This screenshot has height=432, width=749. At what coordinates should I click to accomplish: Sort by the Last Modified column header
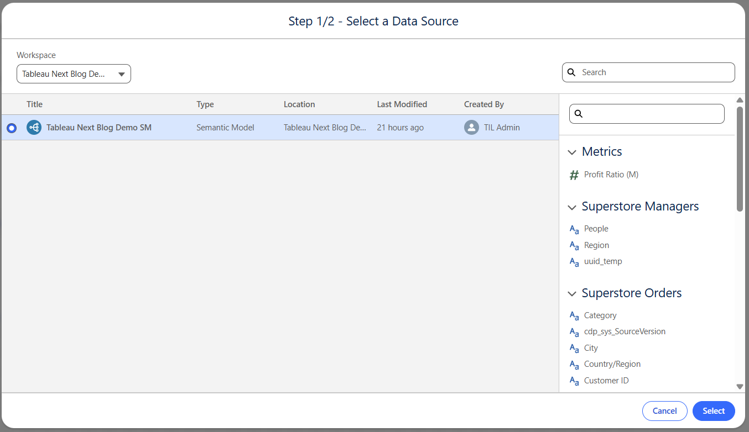(402, 104)
